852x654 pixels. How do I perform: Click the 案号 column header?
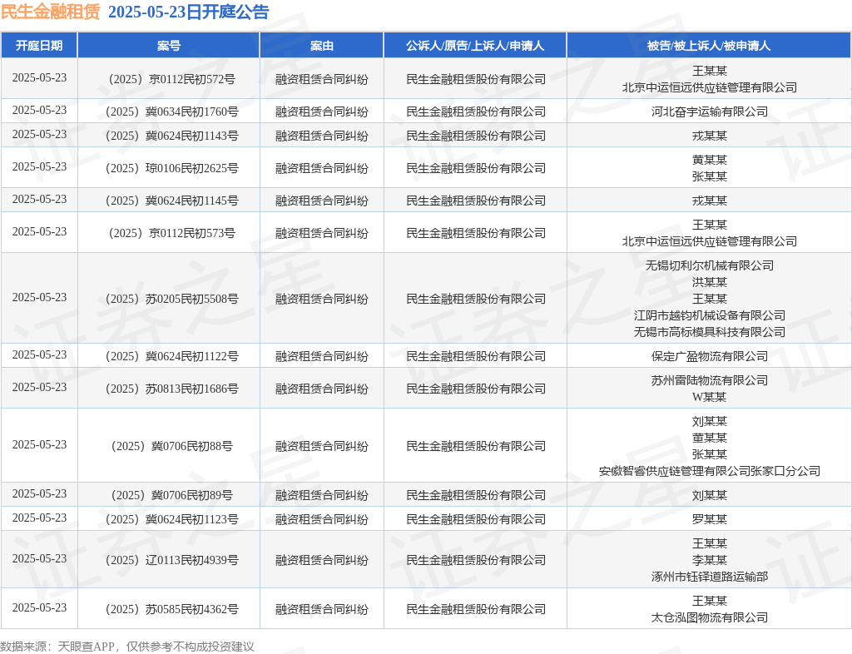coord(169,46)
